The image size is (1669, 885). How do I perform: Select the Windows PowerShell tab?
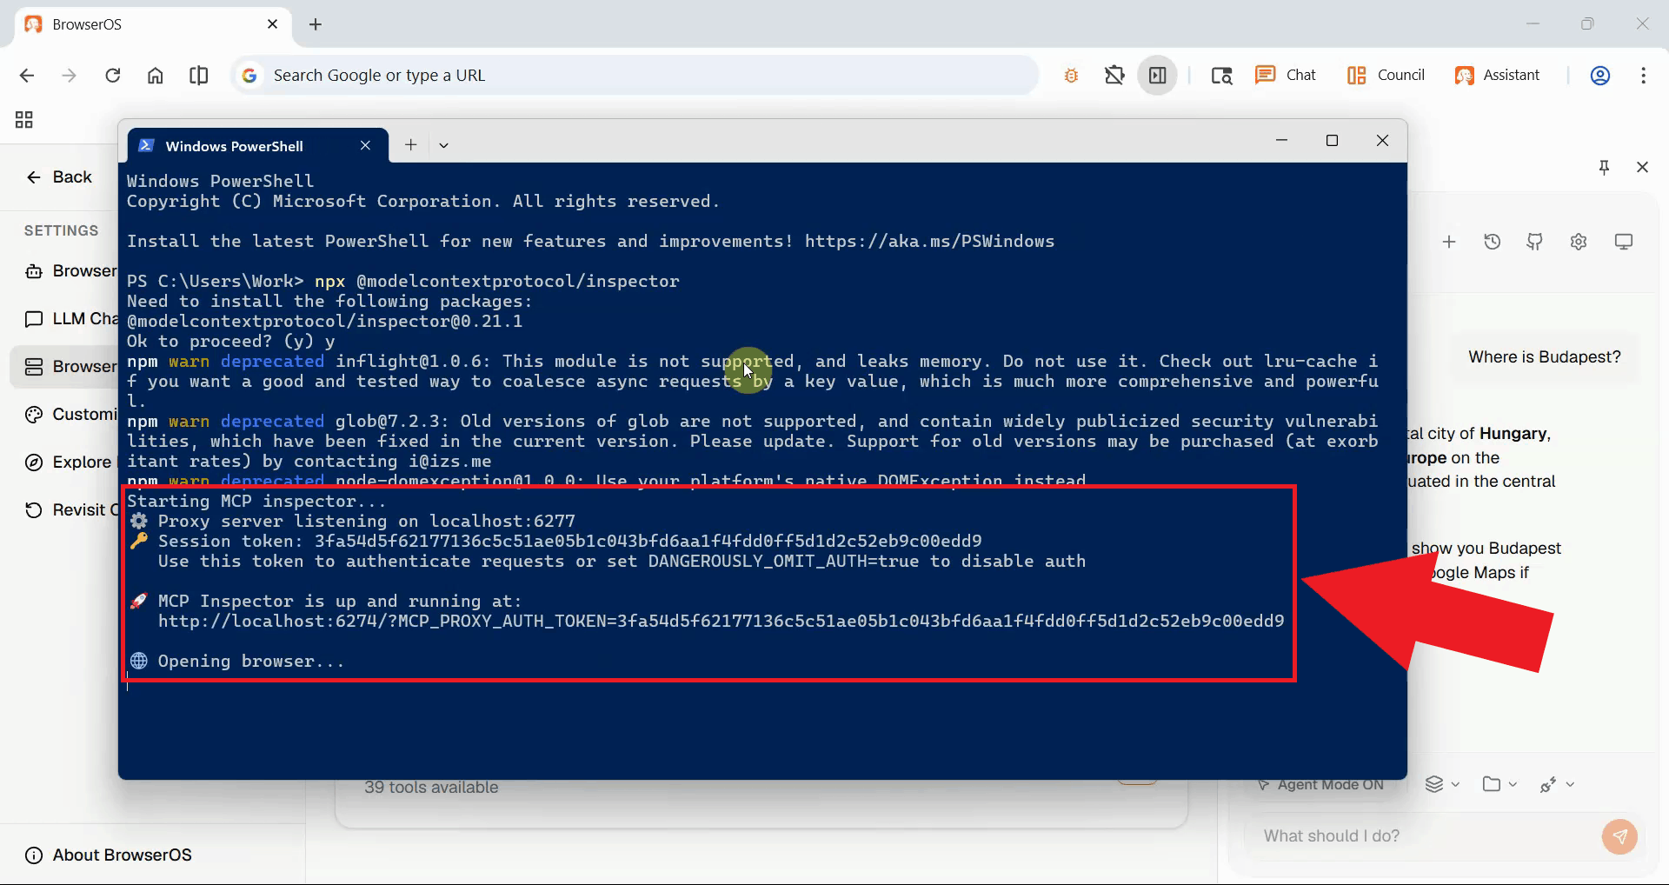point(235,145)
